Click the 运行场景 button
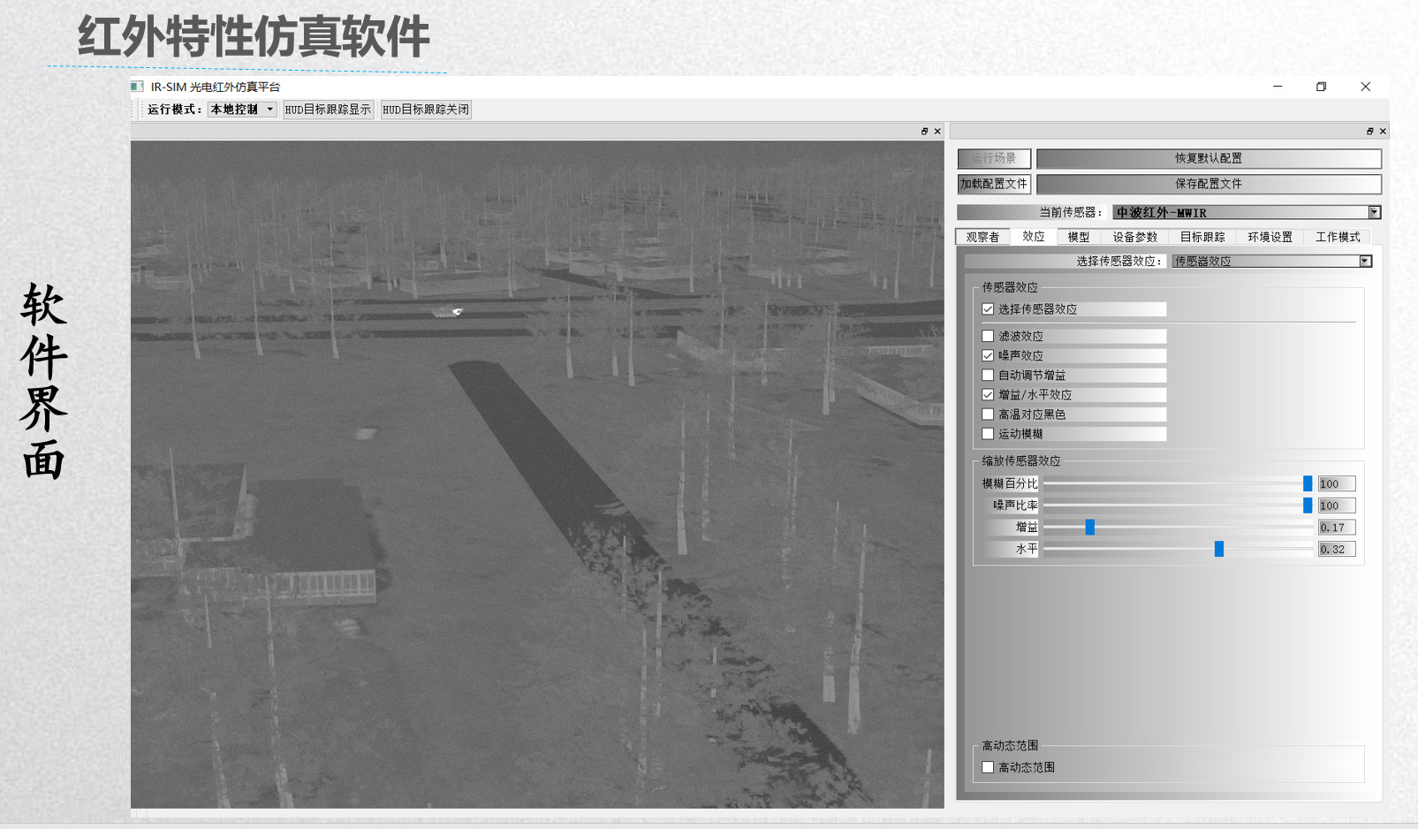The height and width of the screenshot is (829, 1418). 994,158
